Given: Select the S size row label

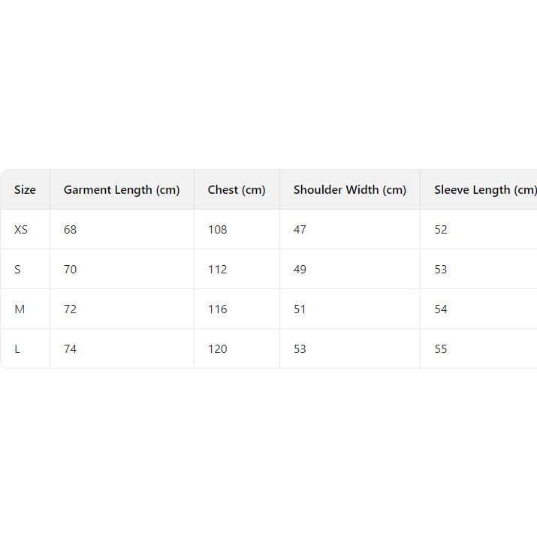Looking at the screenshot, I should [19, 270].
